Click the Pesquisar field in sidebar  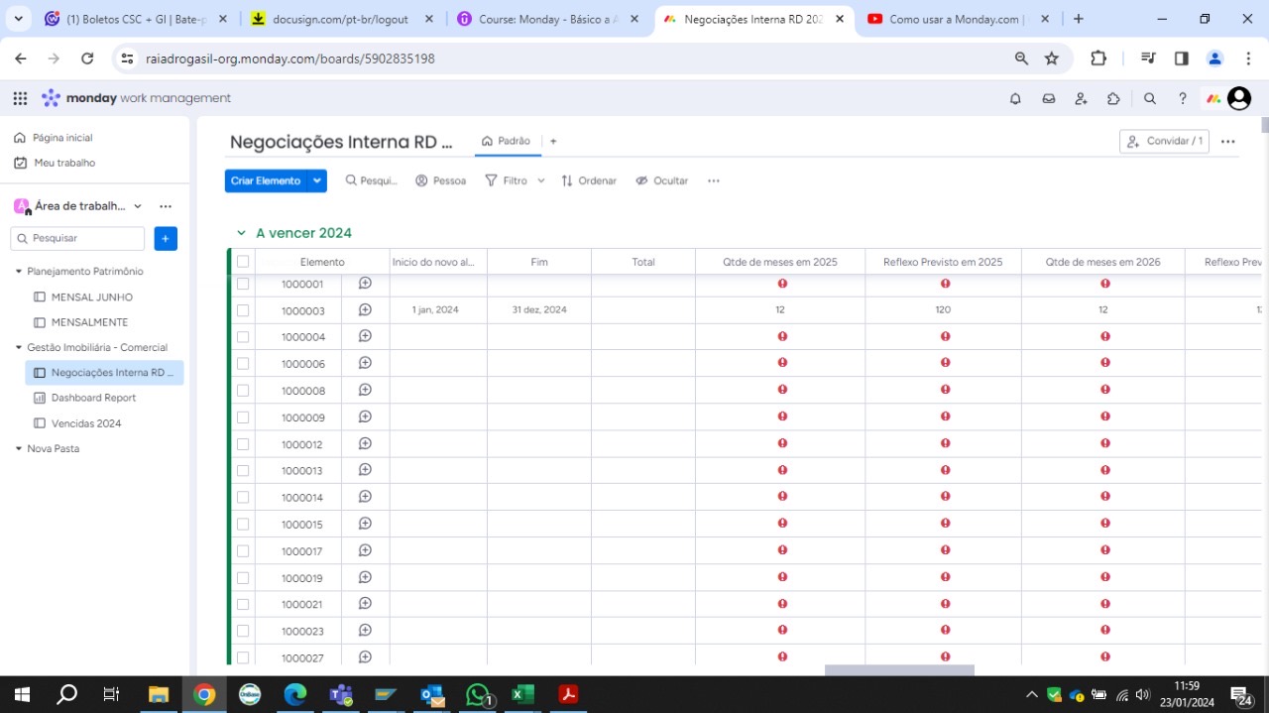tap(78, 238)
